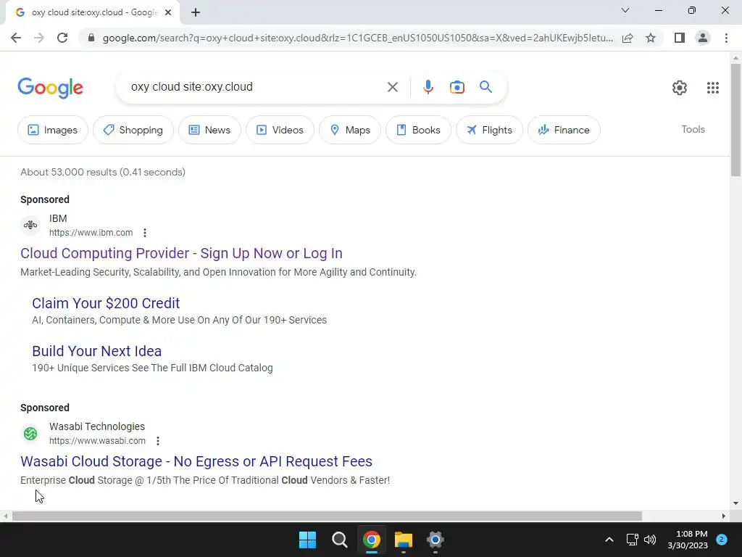The height and width of the screenshot is (557, 742).
Task: Click the https://www.ibm.com URL text
Action: pyautogui.click(x=91, y=233)
